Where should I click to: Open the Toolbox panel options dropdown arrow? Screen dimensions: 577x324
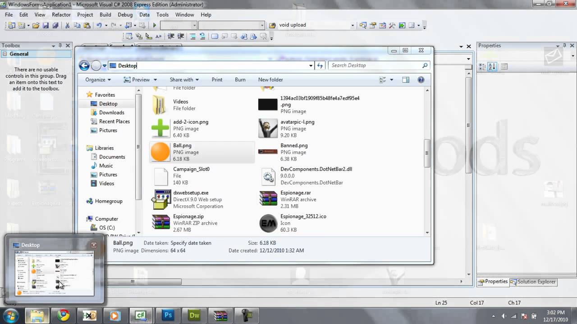[53, 45]
